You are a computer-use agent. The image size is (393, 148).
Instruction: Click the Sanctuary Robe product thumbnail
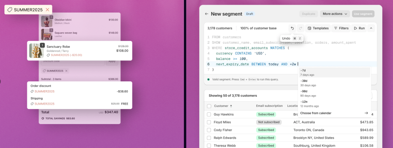coord(36,50)
